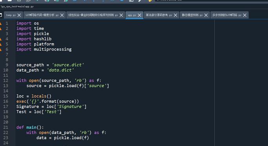Click the warning triangle on line 5
Screen dimensions: 268x146
(x=1, y=44)
